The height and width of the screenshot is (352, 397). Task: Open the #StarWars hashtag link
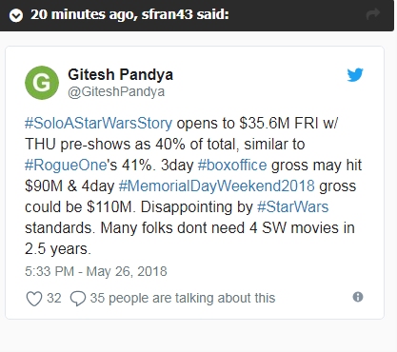[x=292, y=206]
